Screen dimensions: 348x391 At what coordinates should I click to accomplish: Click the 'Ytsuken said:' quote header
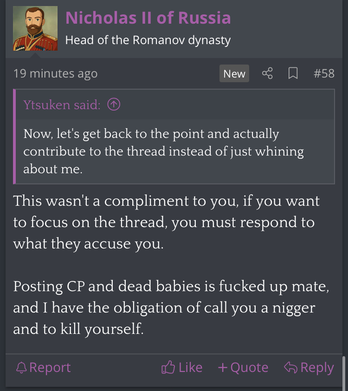point(62,105)
